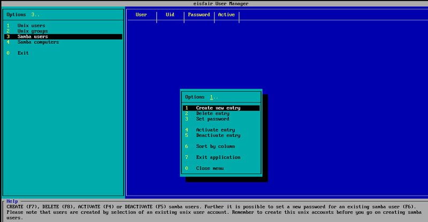
Task: Choose Delete entry in popup menu
Action: [x=221, y=113]
